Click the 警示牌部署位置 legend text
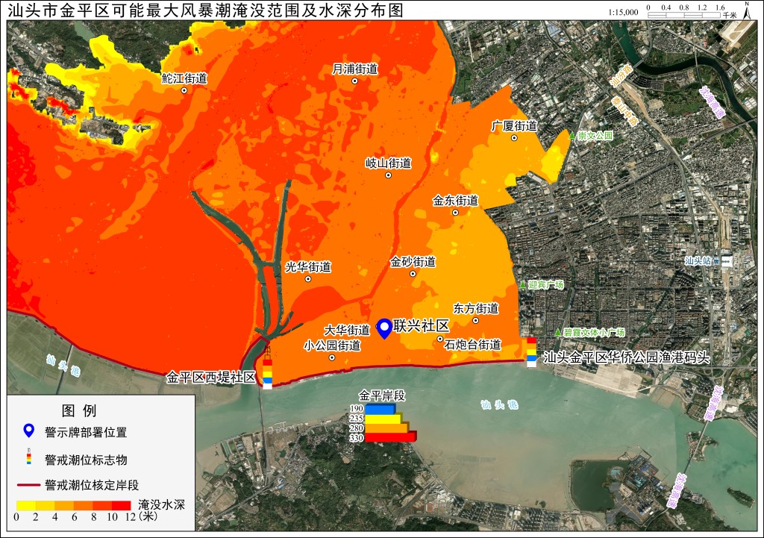 [86, 432]
